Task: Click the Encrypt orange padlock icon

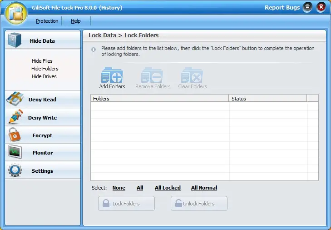Action: pos(15,135)
